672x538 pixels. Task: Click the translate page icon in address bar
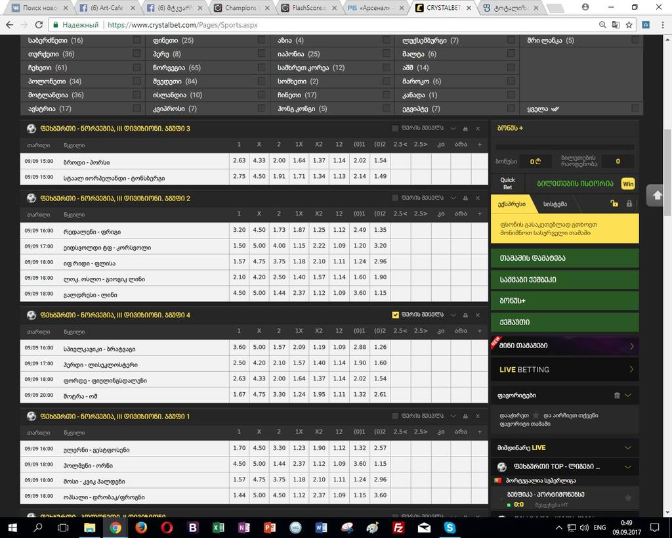(616, 25)
